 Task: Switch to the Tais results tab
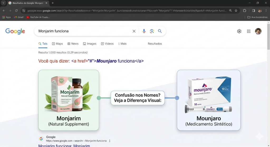(43, 44)
